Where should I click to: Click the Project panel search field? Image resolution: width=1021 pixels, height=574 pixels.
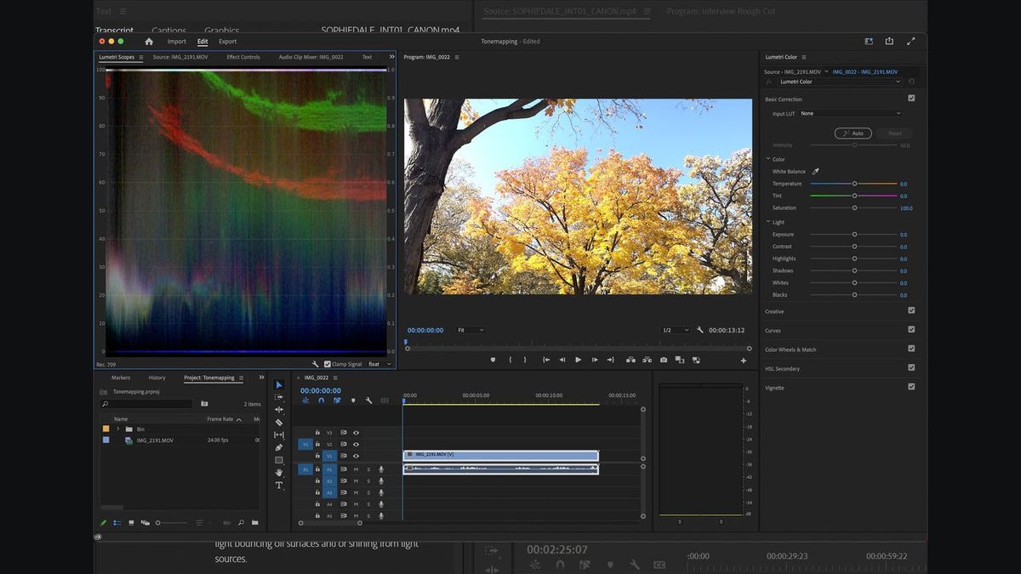coord(146,404)
